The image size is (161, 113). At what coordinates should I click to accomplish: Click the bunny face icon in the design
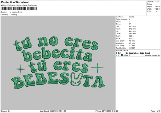click(76, 79)
